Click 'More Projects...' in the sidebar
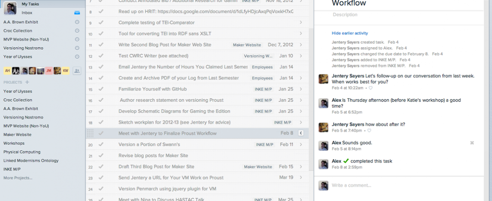492x201 pixels. tap(18, 178)
